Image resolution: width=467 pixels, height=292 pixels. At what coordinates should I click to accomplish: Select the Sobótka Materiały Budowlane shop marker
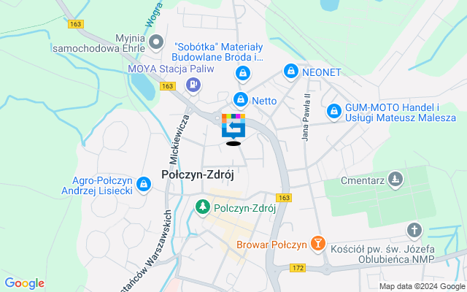coord(243,73)
